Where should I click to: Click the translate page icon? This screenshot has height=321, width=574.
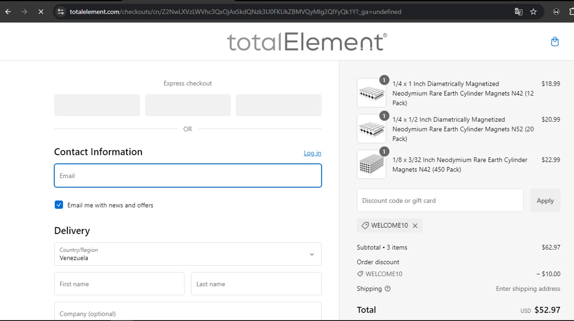(519, 12)
